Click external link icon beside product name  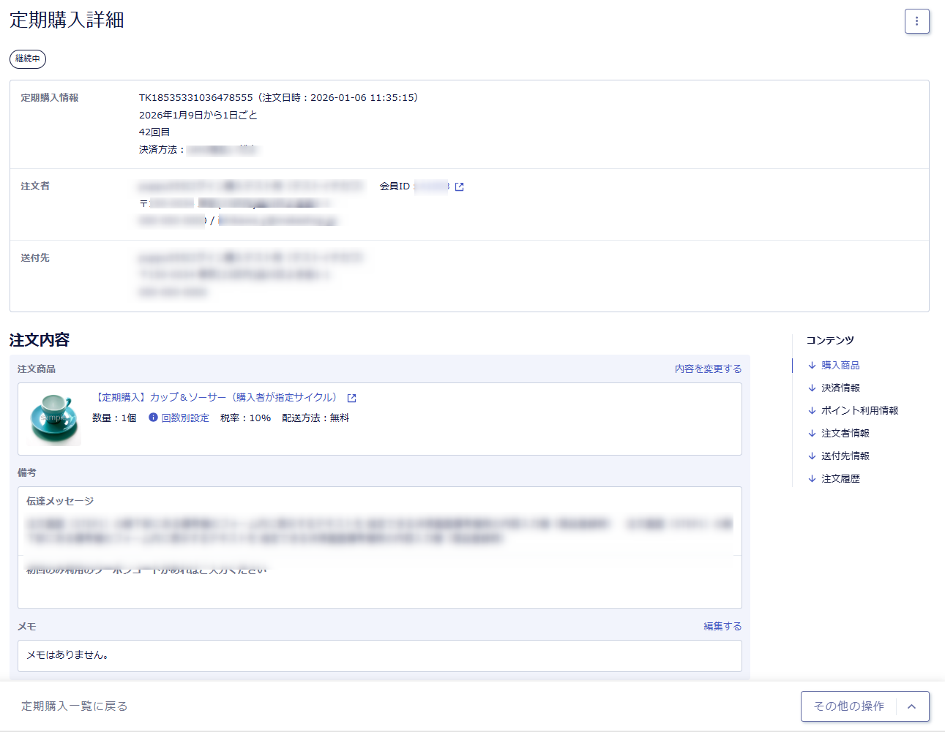351,399
